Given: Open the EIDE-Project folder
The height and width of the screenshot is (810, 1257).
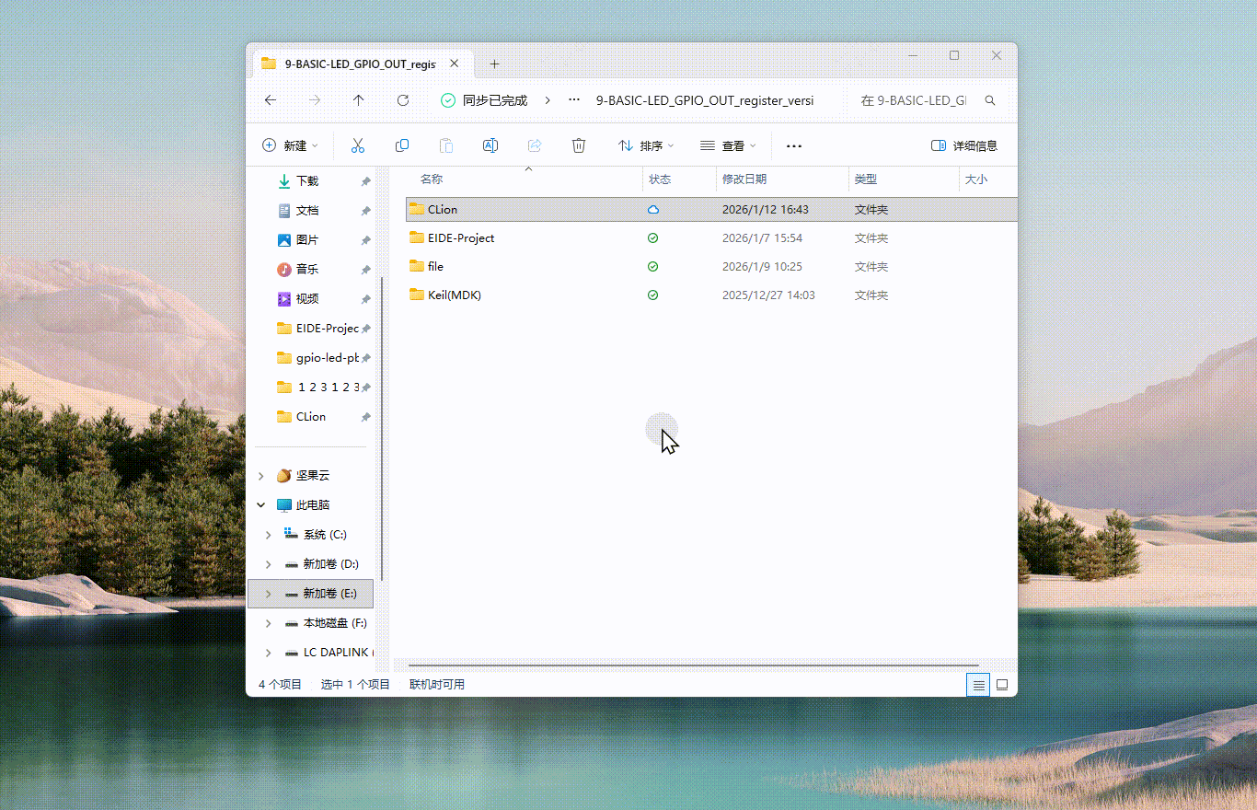Looking at the screenshot, I should 459,237.
